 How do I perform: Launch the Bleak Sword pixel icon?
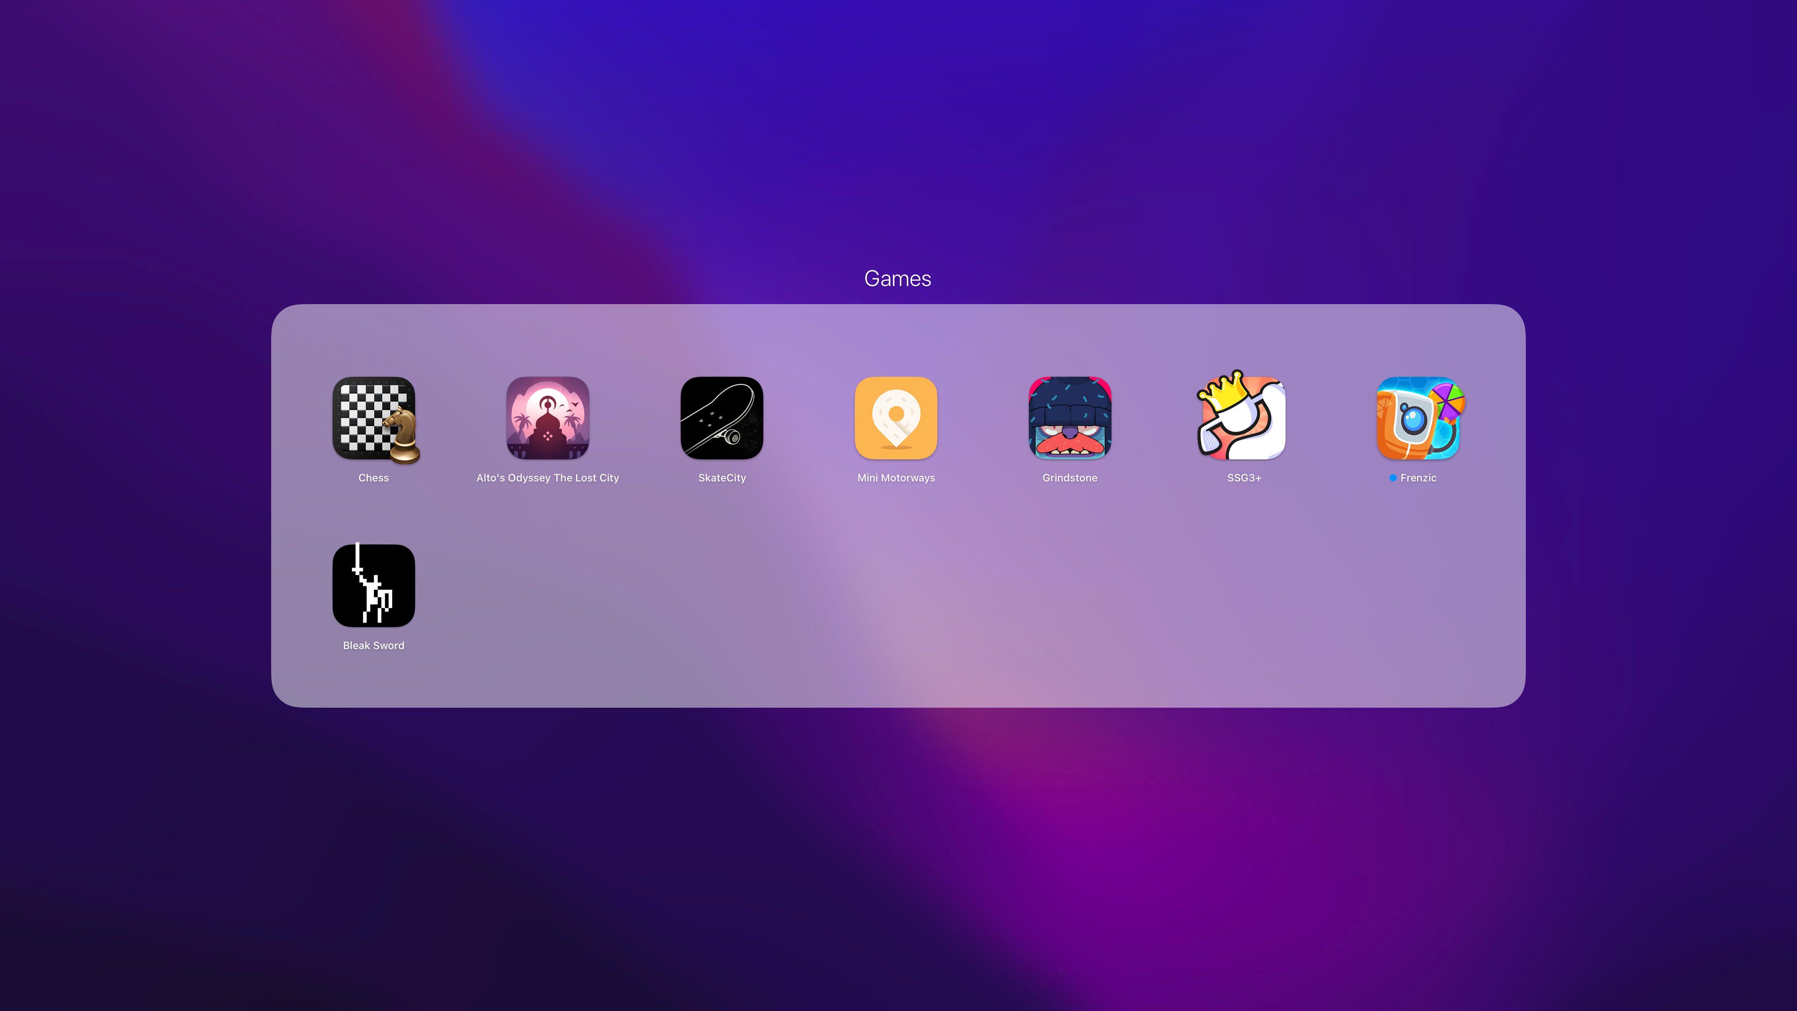point(374,585)
